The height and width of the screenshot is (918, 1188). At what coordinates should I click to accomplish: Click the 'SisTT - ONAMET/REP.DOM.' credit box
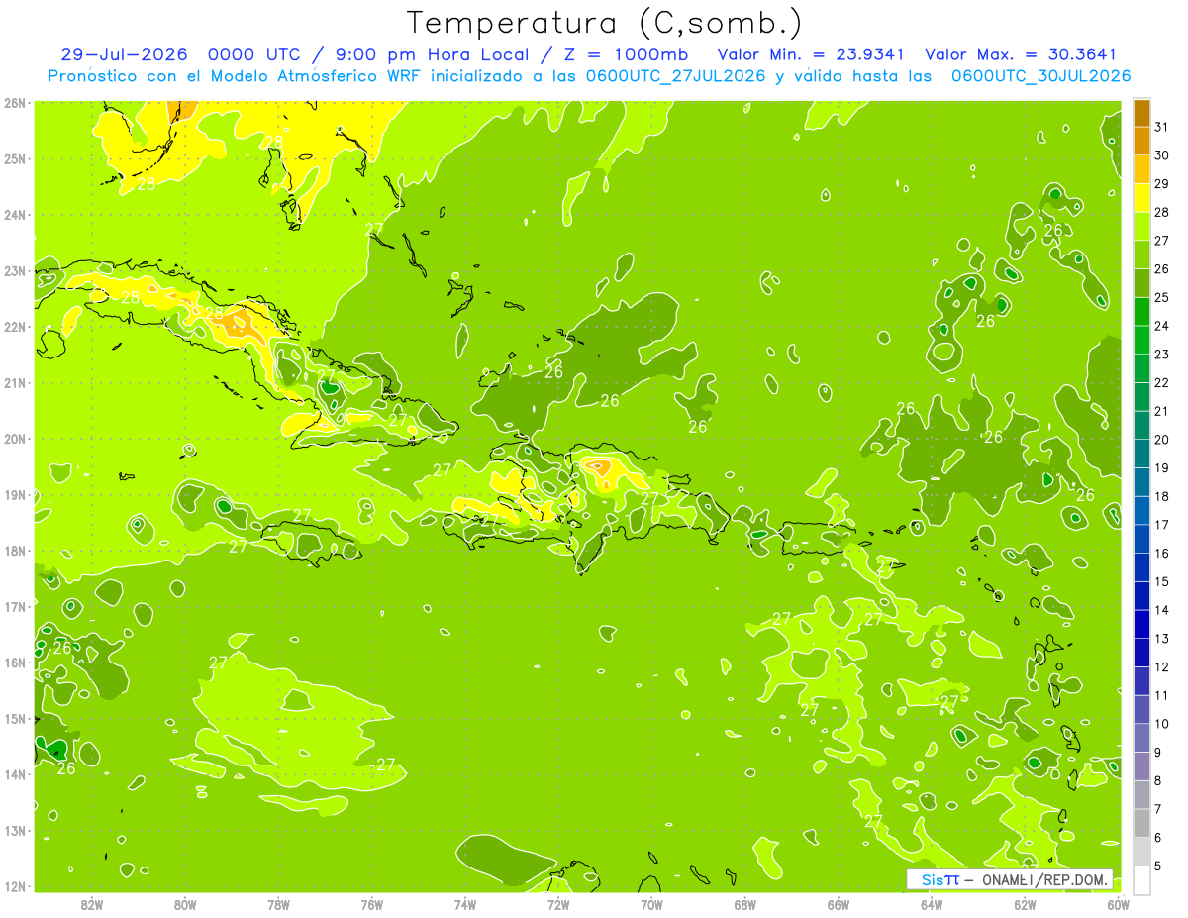pos(1010,878)
